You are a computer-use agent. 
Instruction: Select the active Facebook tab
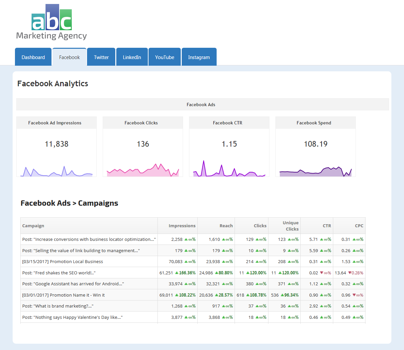tap(69, 57)
